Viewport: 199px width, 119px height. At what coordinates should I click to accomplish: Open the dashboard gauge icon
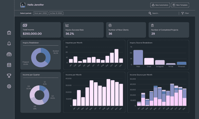point(9,54)
